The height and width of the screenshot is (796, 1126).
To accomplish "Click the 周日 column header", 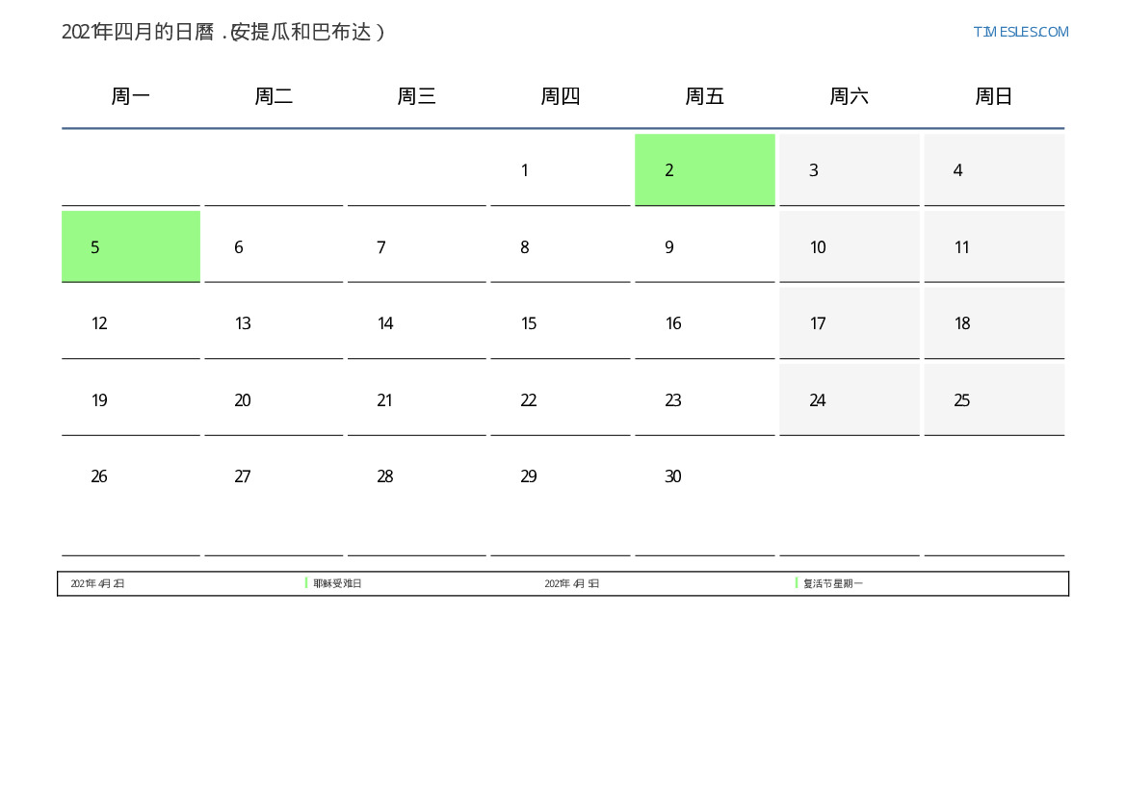I will click(993, 96).
